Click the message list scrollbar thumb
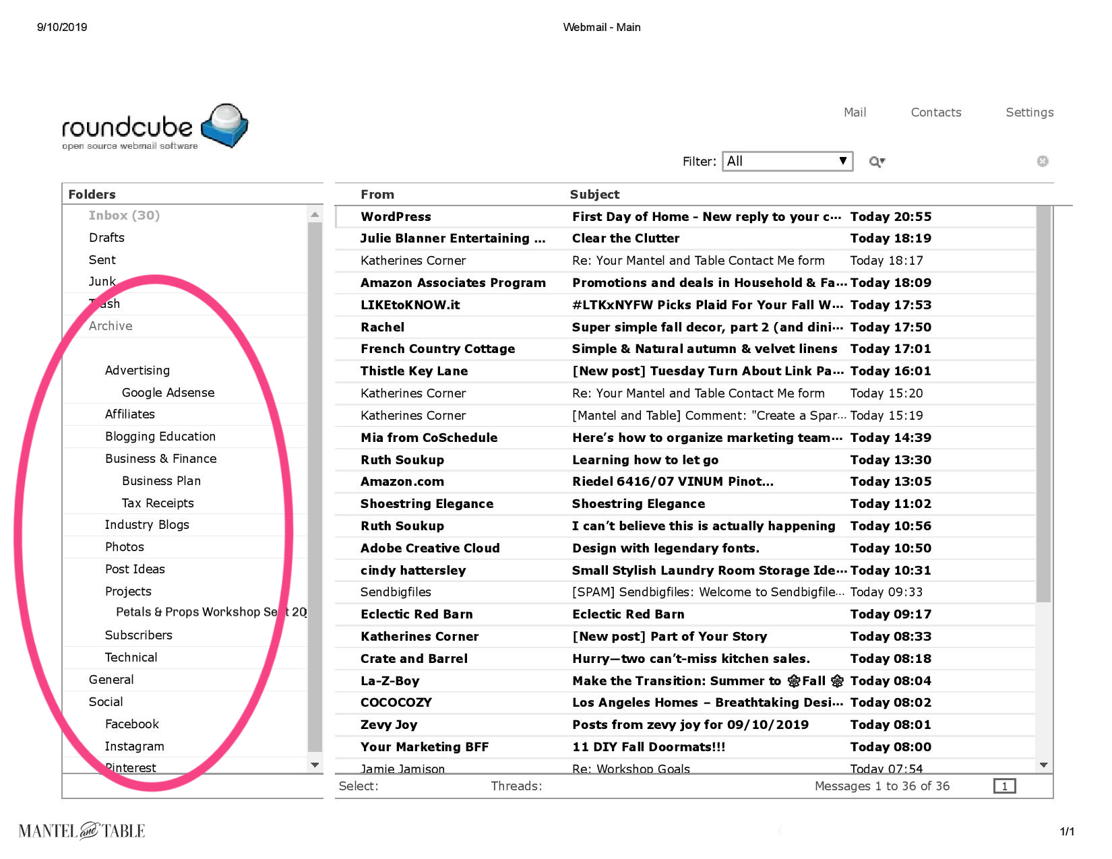This screenshot has width=1112, height=859. tap(1043, 404)
